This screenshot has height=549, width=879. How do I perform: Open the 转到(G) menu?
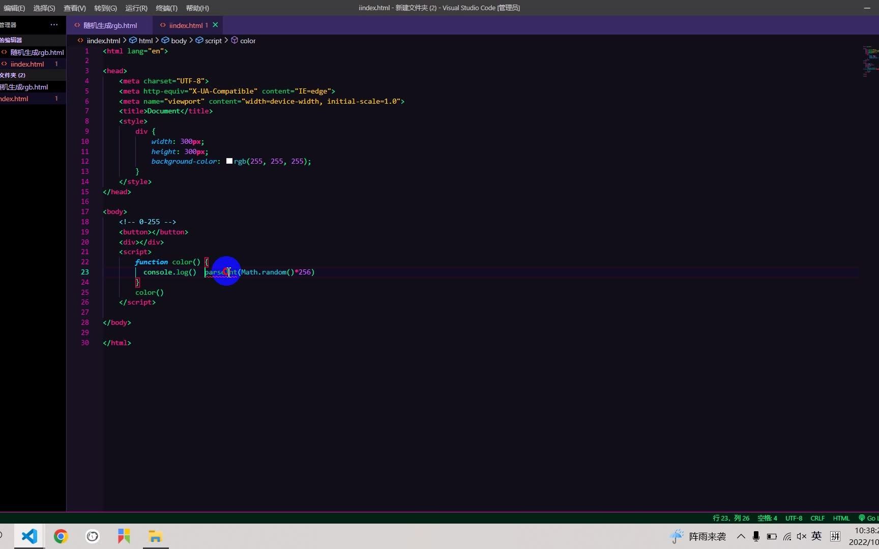[x=105, y=8]
